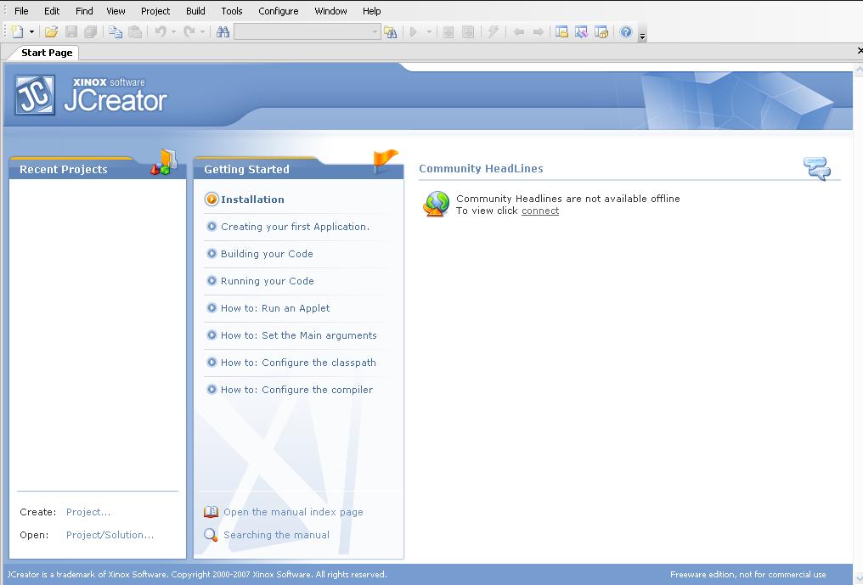863x585 pixels.
Task: Click the 'Searching the manual' link
Action: tap(276, 535)
